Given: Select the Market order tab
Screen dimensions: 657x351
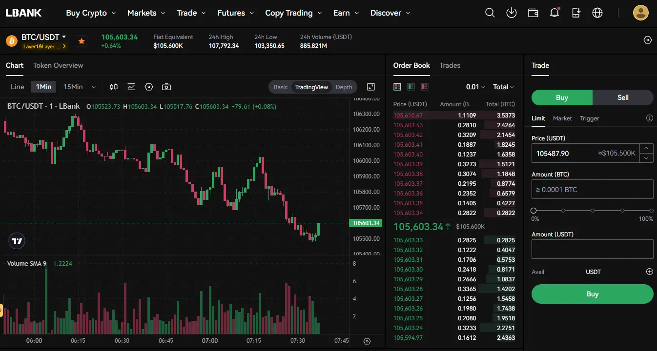Looking at the screenshot, I should [562, 118].
